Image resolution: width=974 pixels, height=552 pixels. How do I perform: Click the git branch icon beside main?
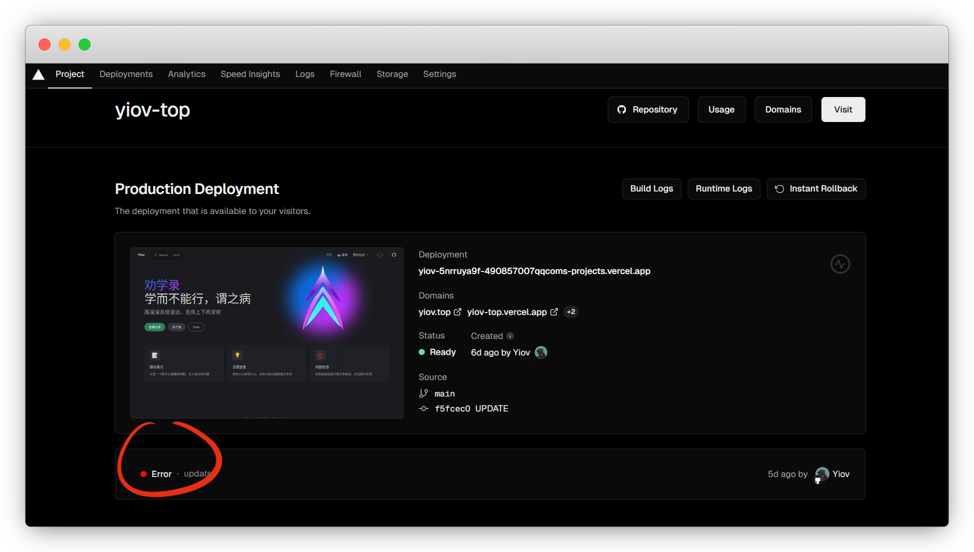click(424, 393)
